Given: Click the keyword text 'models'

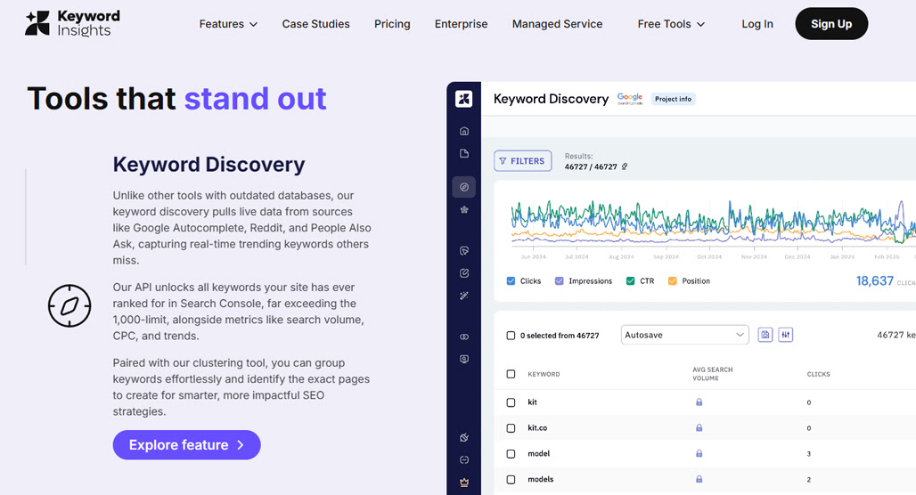Looking at the screenshot, I should tap(540, 479).
